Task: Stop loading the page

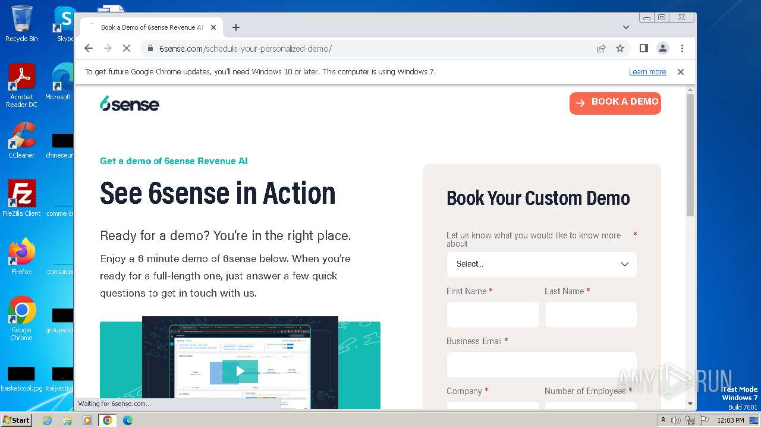Action: click(x=127, y=48)
